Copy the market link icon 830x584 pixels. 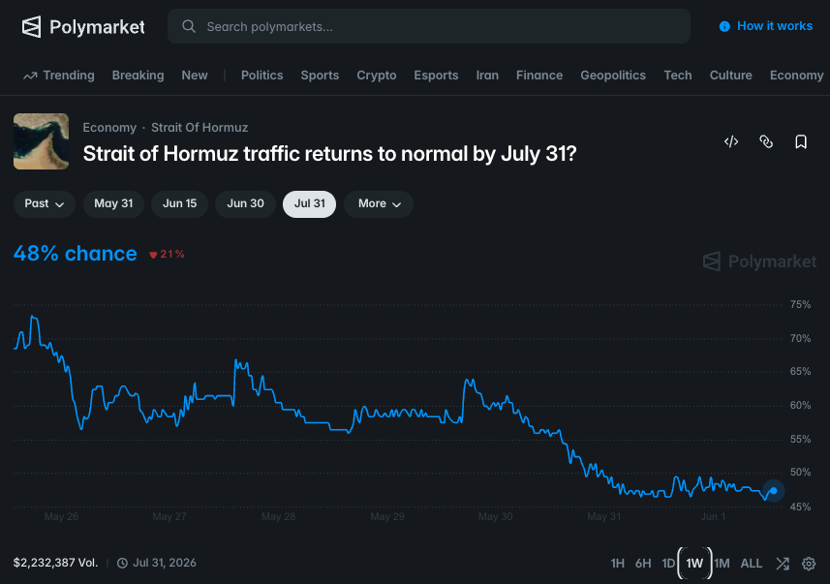click(x=766, y=141)
